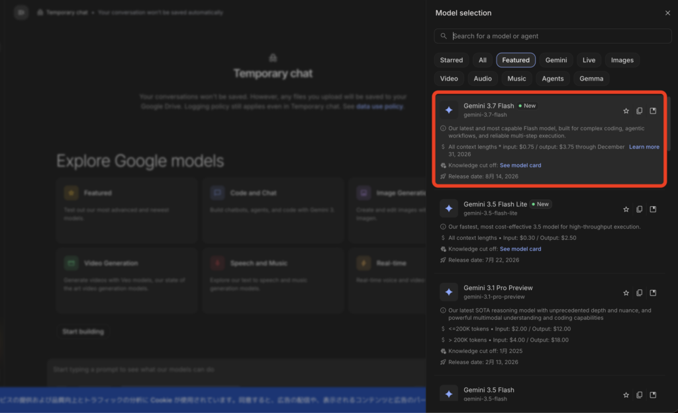
Task: Toggle the sidebar icon at top left
Action: click(x=21, y=13)
